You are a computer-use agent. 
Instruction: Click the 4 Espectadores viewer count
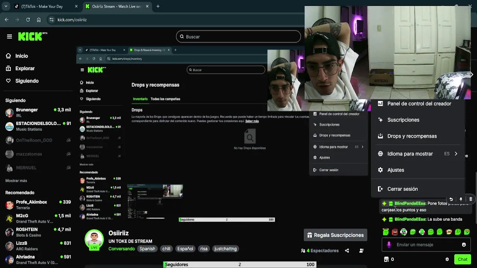pos(320,251)
